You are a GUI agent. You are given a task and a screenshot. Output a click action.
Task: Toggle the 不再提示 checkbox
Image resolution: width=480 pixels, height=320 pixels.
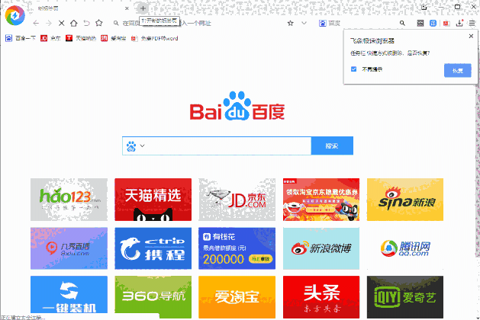pyautogui.click(x=353, y=69)
